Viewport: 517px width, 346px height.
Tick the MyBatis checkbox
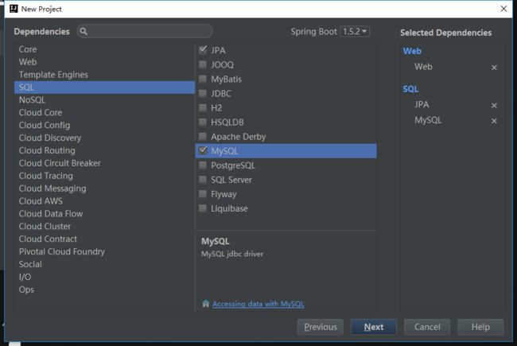[x=203, y=79]
